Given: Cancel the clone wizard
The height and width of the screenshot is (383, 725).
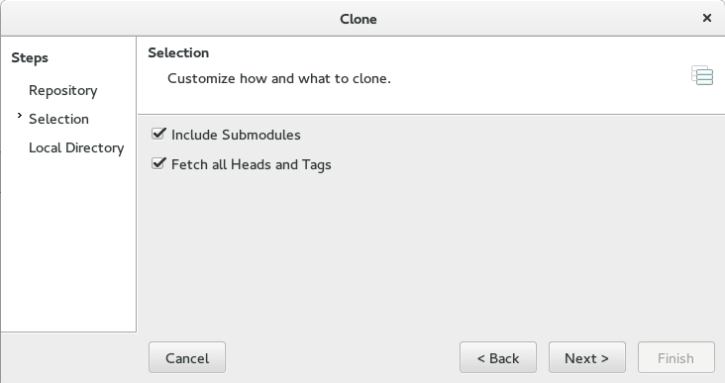Looking at the screenshot, I should point(187,357).
